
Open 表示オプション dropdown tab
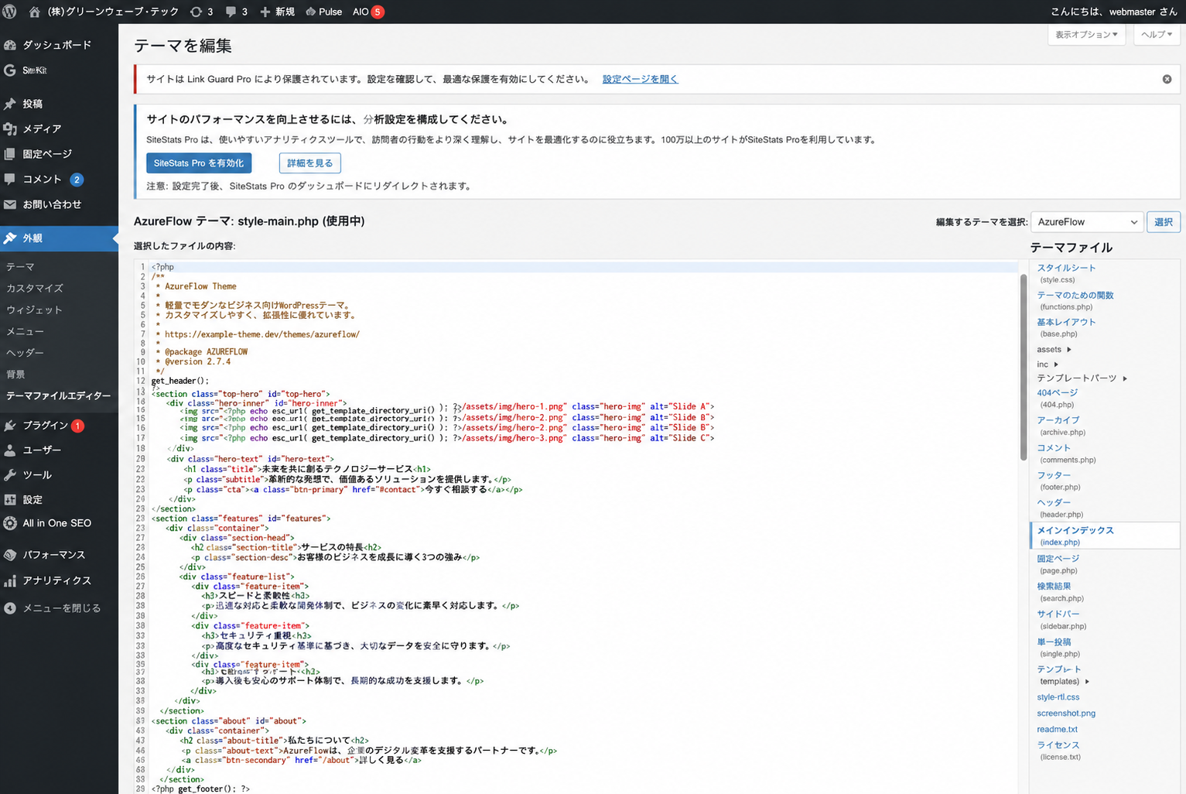point(1086,34)
